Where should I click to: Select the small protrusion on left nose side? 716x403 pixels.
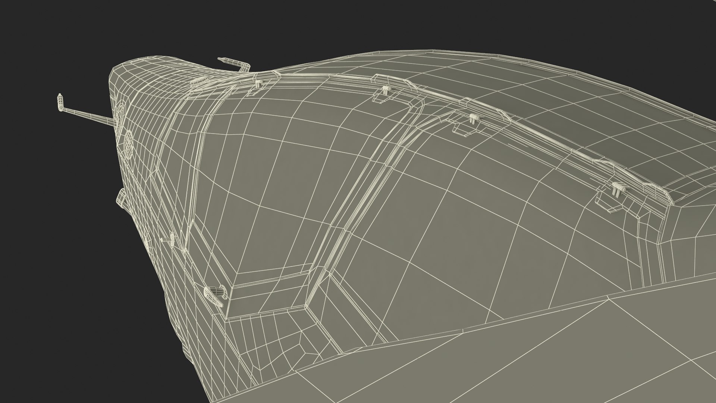[x=122, y=198]
